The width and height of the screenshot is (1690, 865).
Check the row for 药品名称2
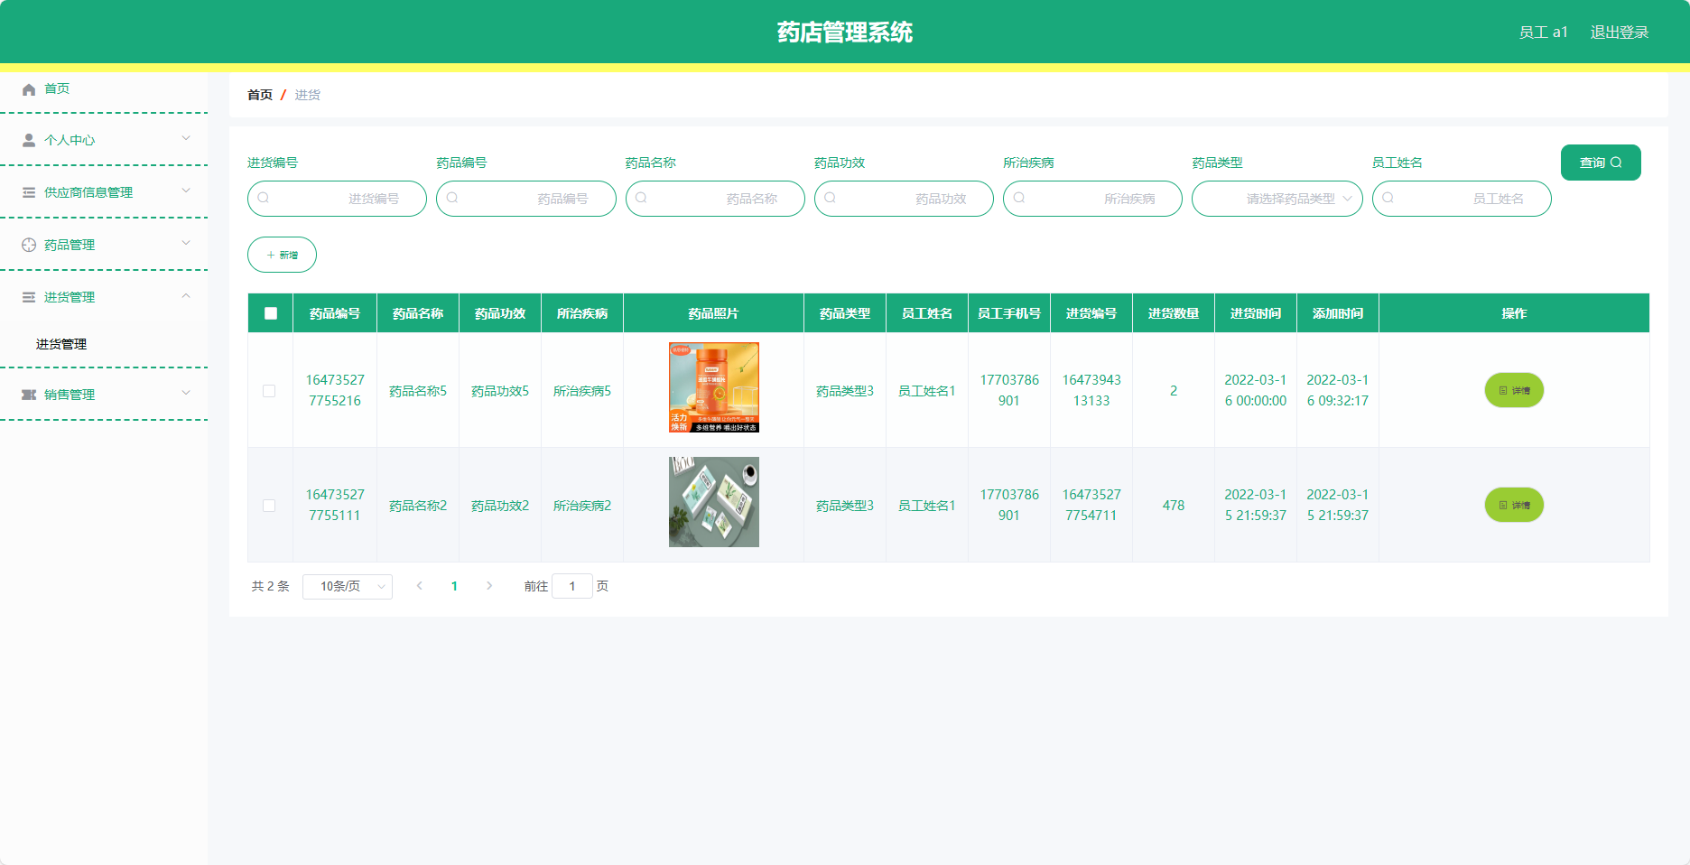click(269, 506)
